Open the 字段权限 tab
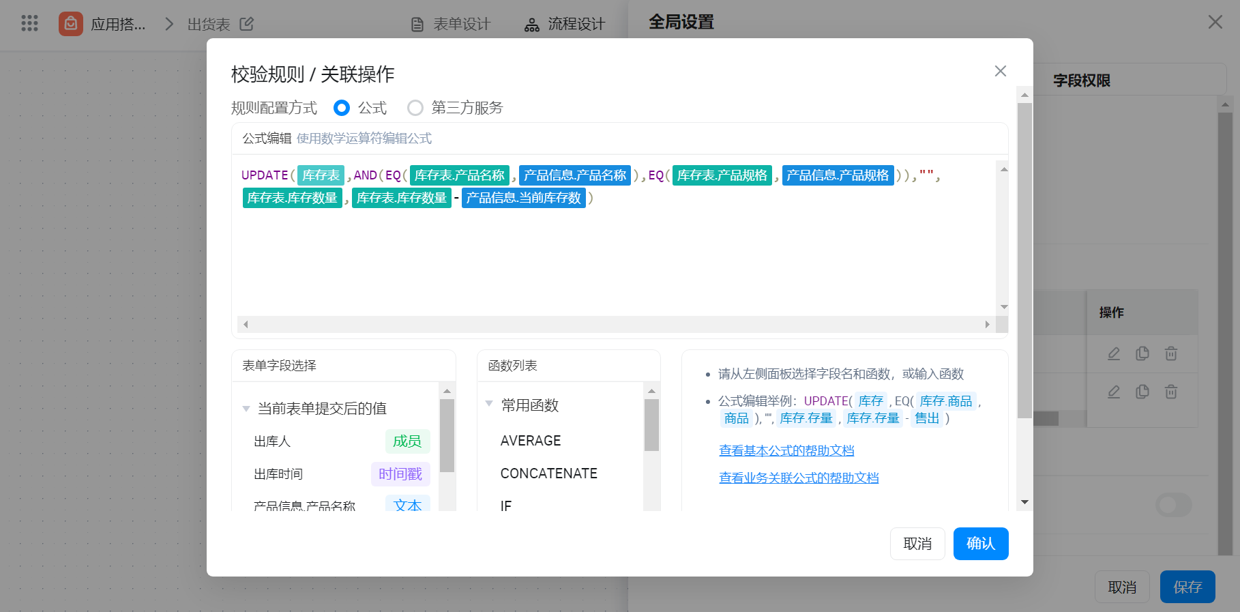Screen dimensions: 1240x612 [x=1082, y=81]
